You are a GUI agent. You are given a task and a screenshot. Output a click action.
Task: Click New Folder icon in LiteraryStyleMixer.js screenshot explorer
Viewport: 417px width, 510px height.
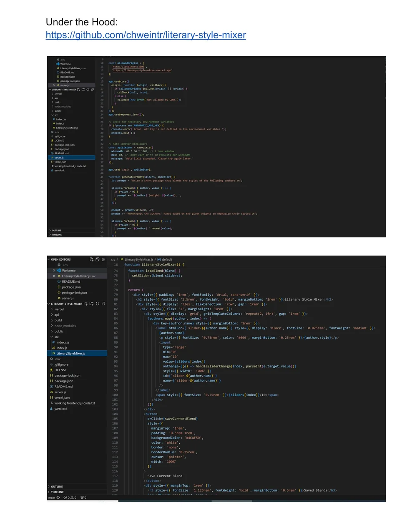click(91, 304)
